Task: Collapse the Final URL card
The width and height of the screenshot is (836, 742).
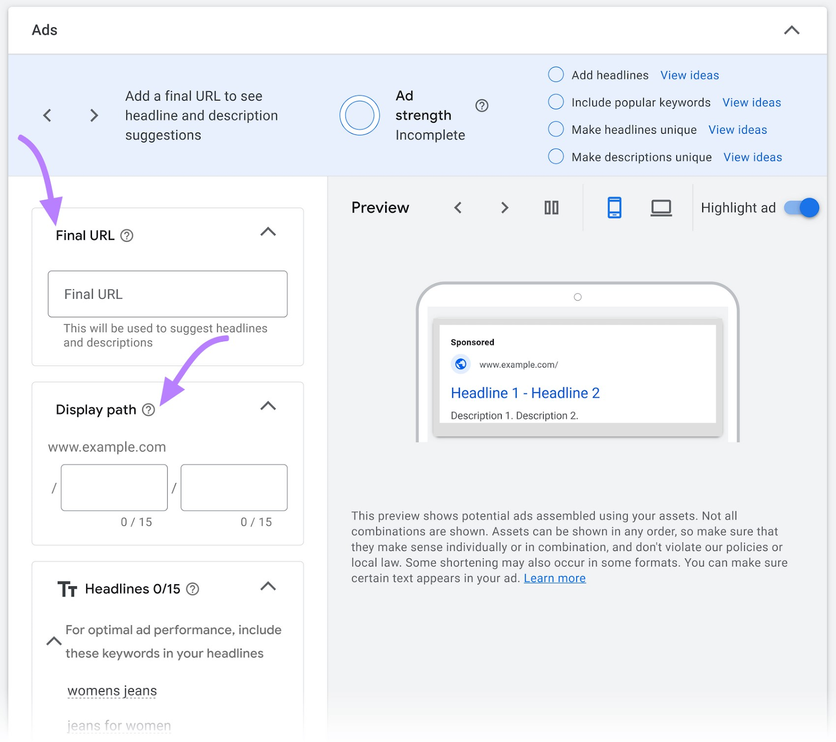Action: (x=268, y=232)
